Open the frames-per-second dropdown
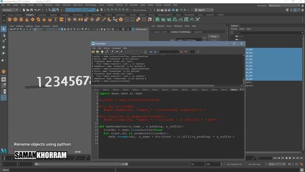The height and width of the screenshot is (172, 305). 276,164
